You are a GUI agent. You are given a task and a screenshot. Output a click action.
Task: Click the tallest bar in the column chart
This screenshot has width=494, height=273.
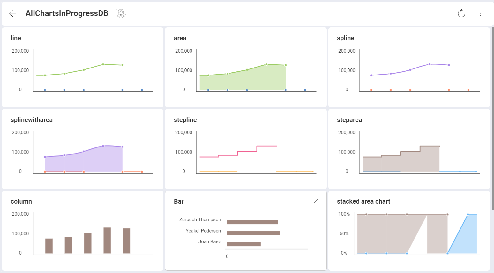pyautogui.click(x=107, y=241)
